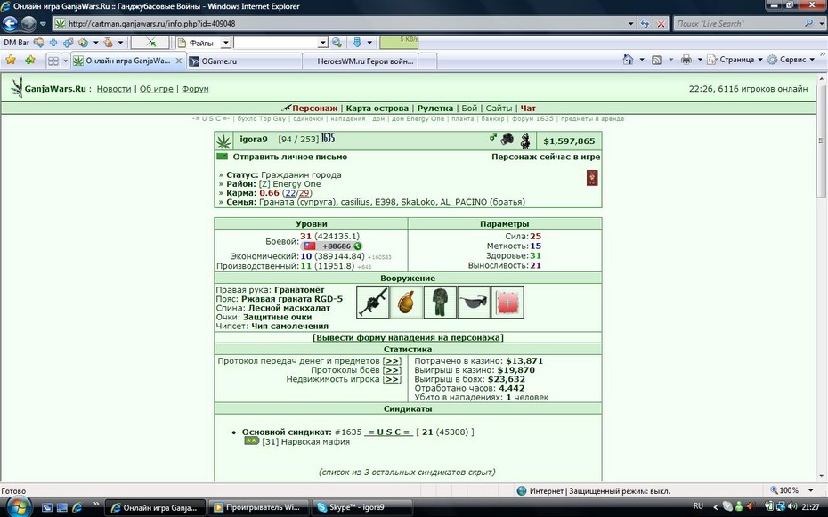Click the DM Bar search magnifier icon
The height and width of the screenshot is (517, 828).
coord(336,43)
